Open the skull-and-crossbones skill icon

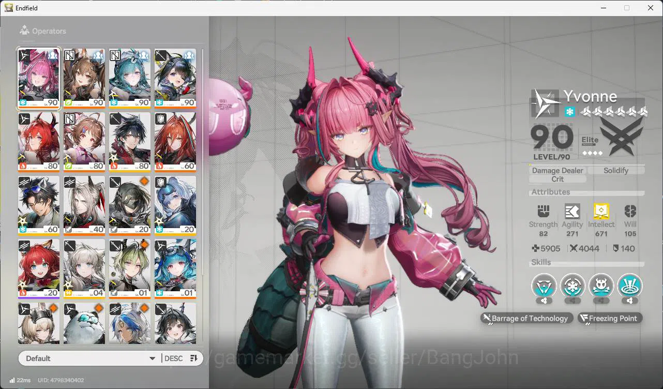tap(601, 286)
